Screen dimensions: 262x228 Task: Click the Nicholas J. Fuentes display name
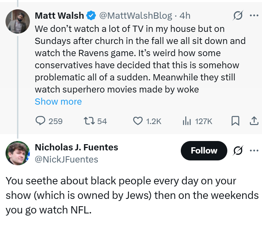76,147
